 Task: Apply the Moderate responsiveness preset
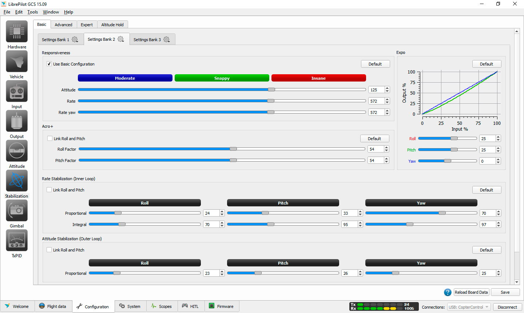[x=125, y=78]
